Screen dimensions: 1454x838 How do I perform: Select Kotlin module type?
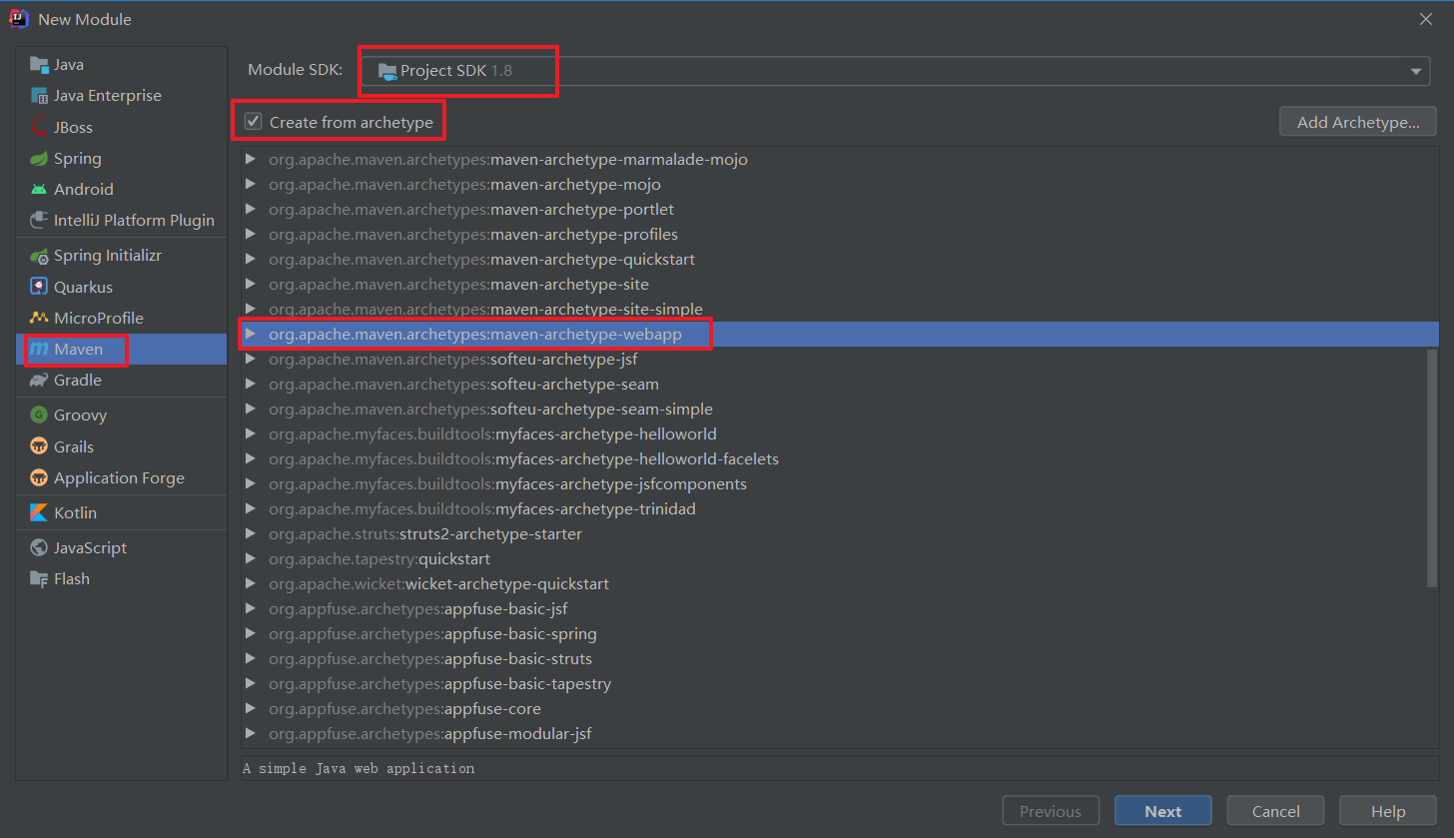coord(121,513)
